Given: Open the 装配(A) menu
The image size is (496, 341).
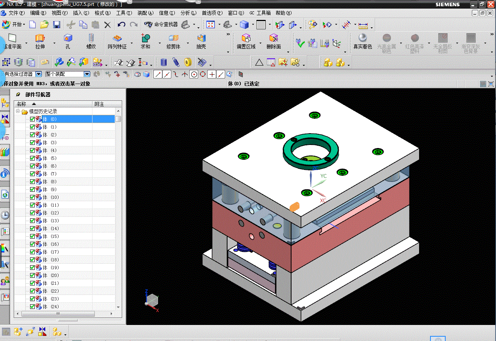Looking at the screenshot, I should pos(145,13).
